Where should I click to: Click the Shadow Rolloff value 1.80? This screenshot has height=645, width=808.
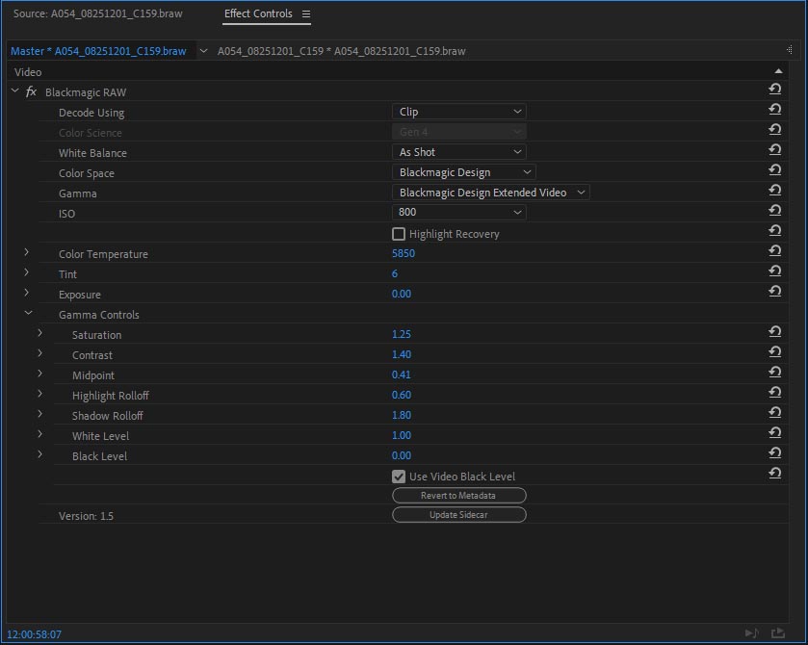coord(402,415)
